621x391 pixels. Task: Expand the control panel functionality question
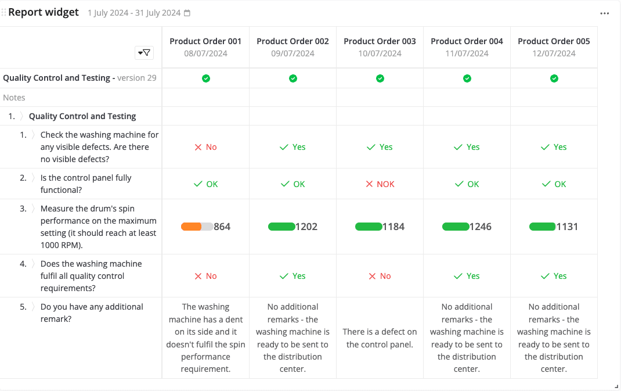(x=32, y=178)
